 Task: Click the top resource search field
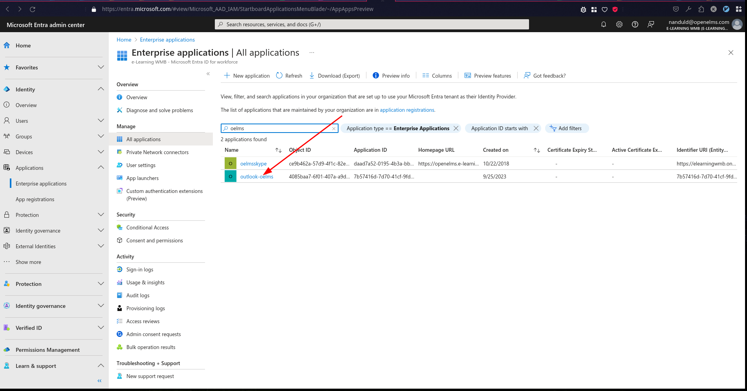pyautogui.click(x=372, y=24)
